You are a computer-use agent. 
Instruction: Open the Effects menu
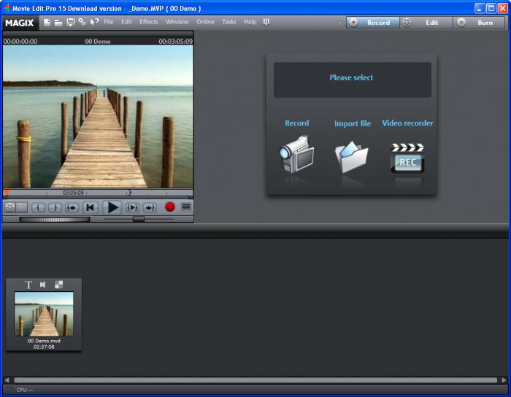tap(149, 22)
